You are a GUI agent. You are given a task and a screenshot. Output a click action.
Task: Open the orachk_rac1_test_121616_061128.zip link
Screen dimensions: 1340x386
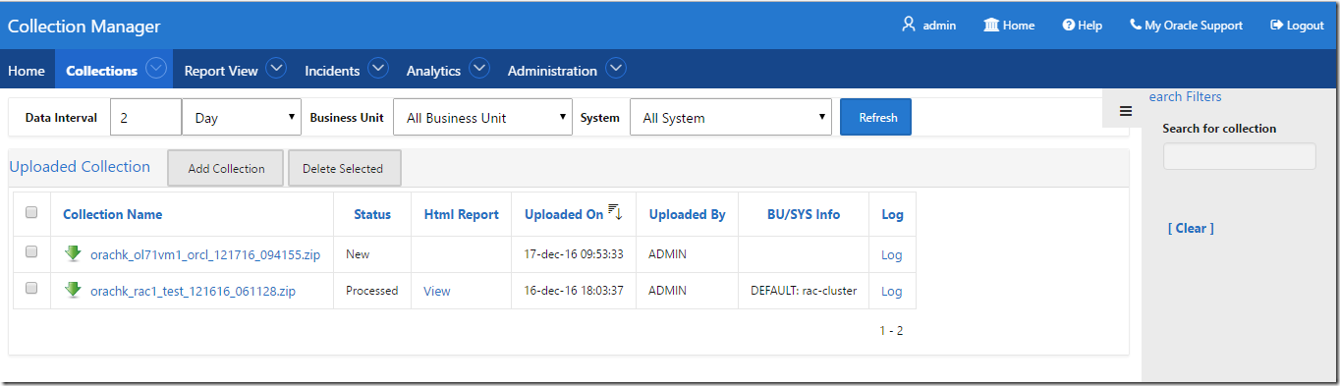[193, 291]
